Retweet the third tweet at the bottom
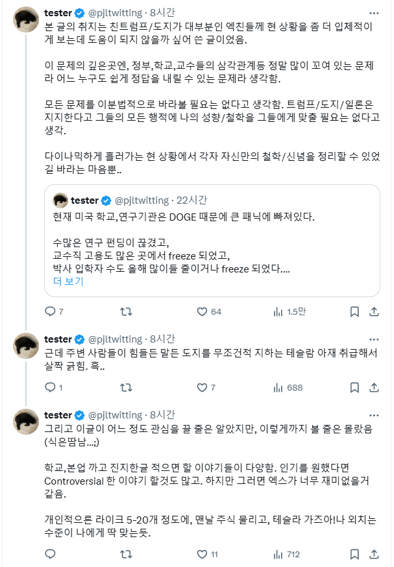 point(126,555)
